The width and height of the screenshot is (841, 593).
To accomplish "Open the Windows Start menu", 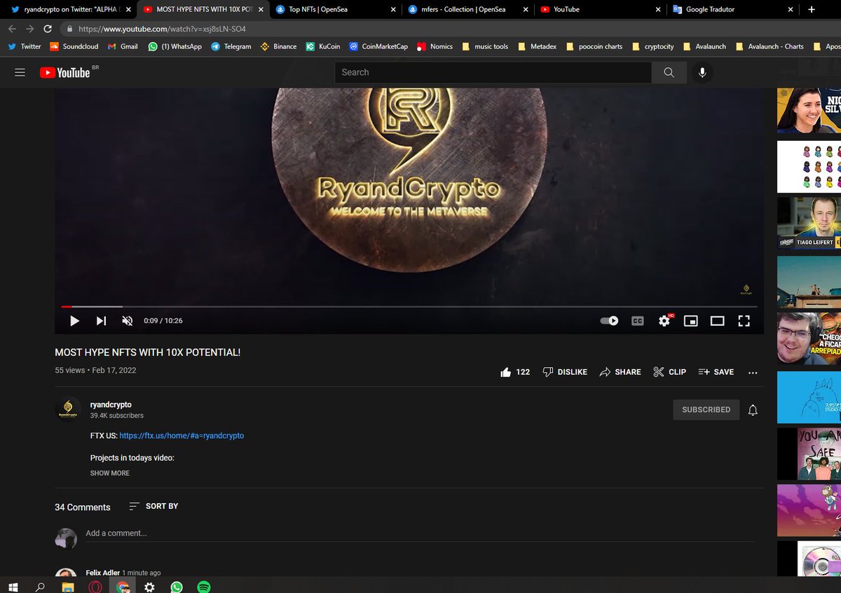I will tap(13, 587).
